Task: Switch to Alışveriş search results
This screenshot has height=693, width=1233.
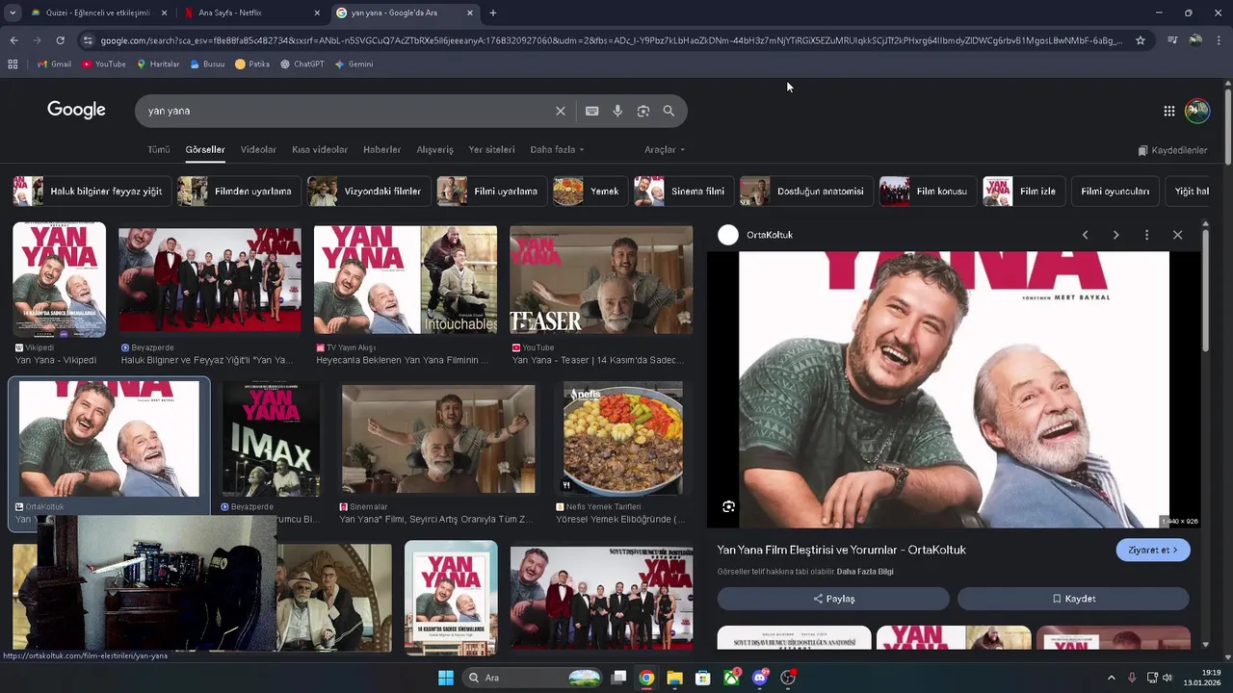Action: (x=434, y=150)
